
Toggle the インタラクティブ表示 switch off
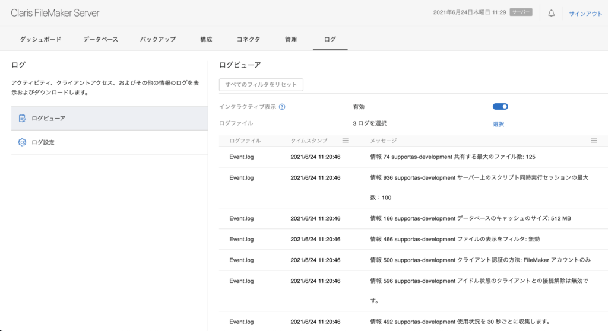coord(500,107)
